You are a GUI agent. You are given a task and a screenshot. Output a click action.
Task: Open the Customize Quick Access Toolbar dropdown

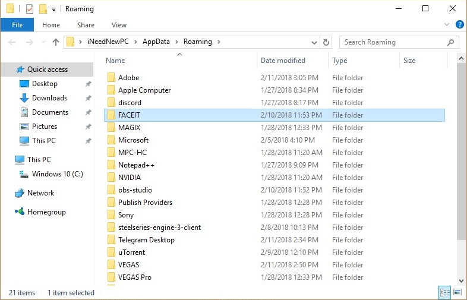(53, 10)
